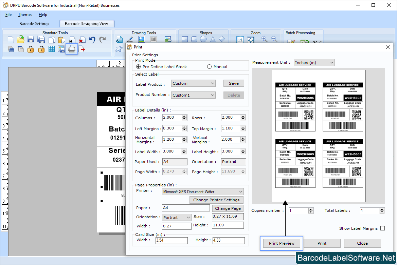This screenshot has width=397, height=265.
Task: Select the Zoom In magnifier tool
Action: 265,39
